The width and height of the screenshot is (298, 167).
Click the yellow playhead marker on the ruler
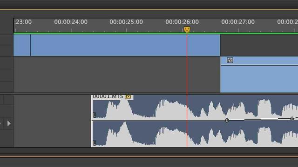[x=187, y=30]
